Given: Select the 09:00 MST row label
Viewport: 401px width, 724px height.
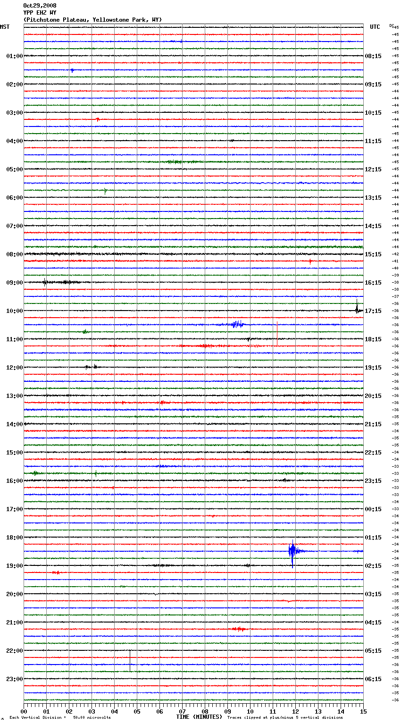Looking at the screenshot, I should tap(15, 283).
